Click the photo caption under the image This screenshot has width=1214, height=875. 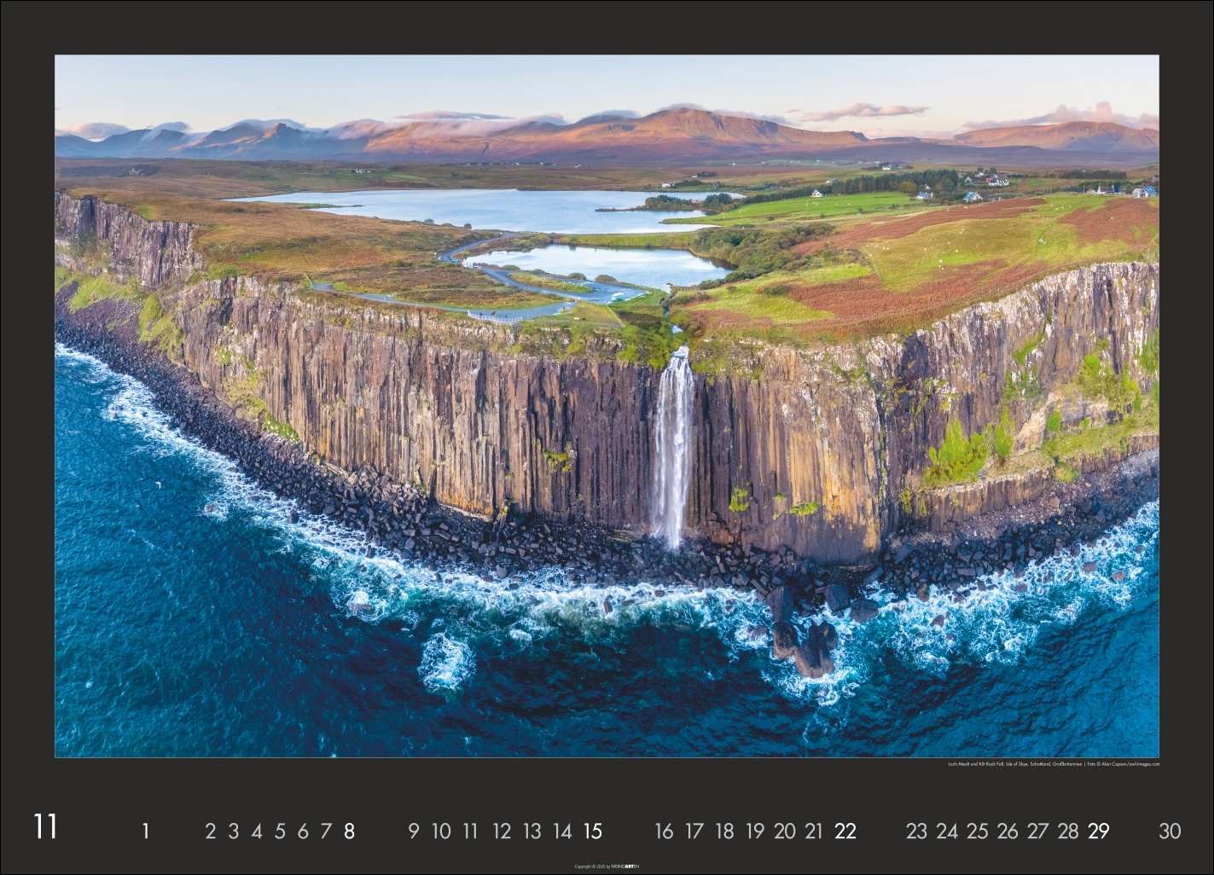pyautogui.click(x=1054, y=764)
